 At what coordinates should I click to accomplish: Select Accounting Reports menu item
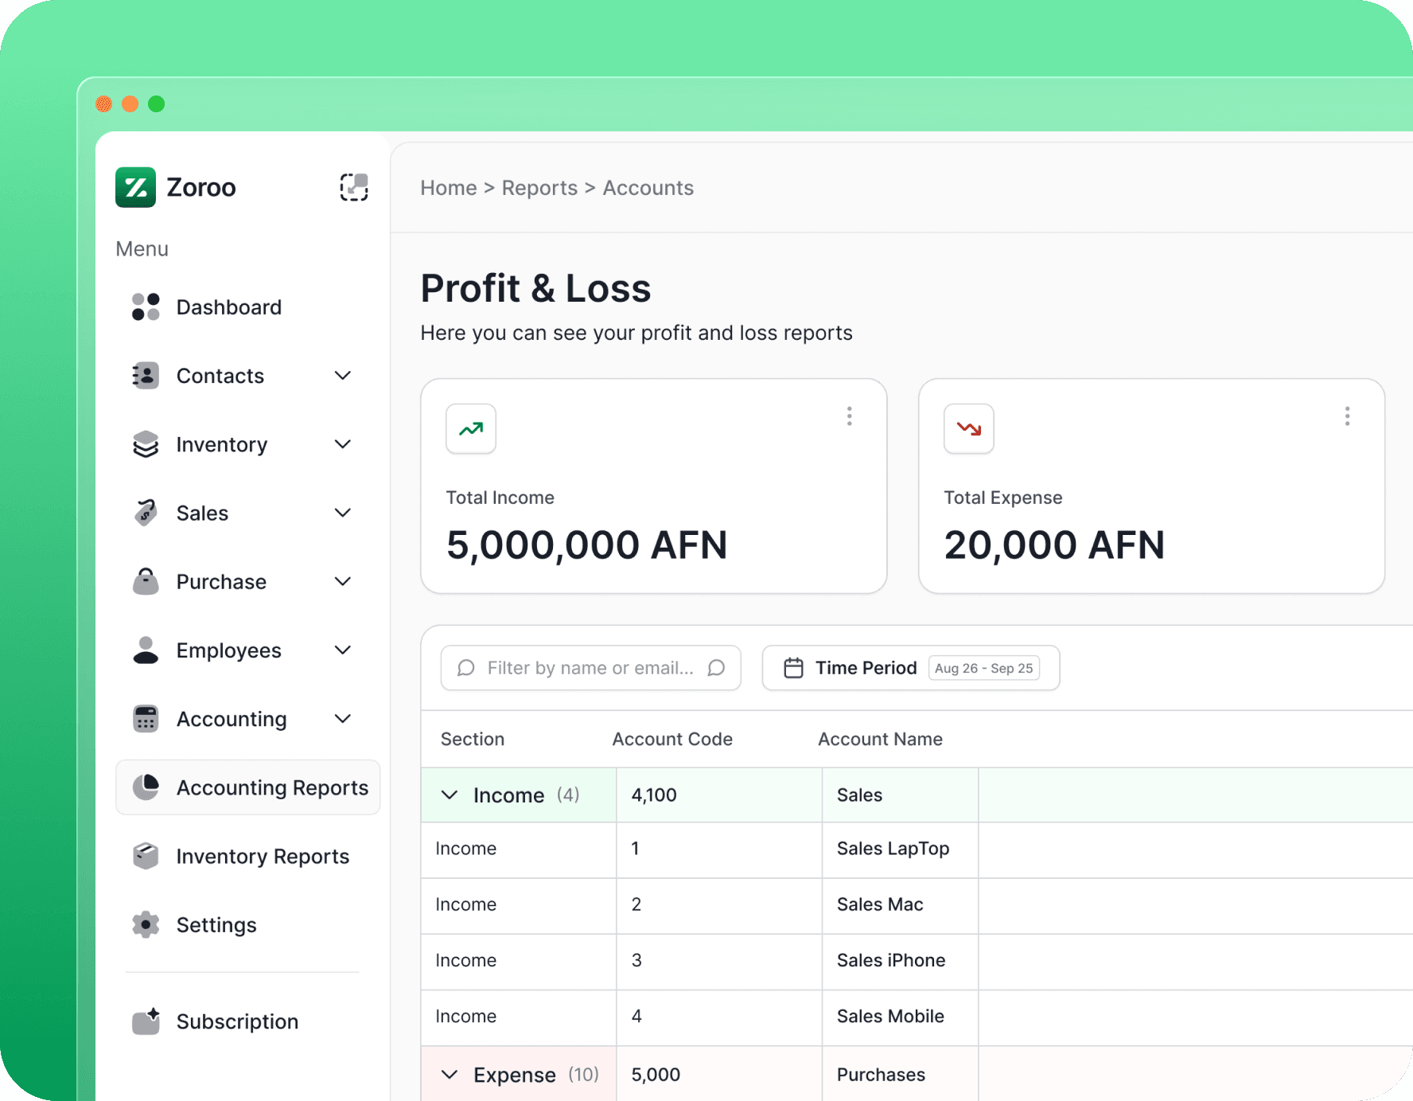pyautogui.click(x=271, y=788)
